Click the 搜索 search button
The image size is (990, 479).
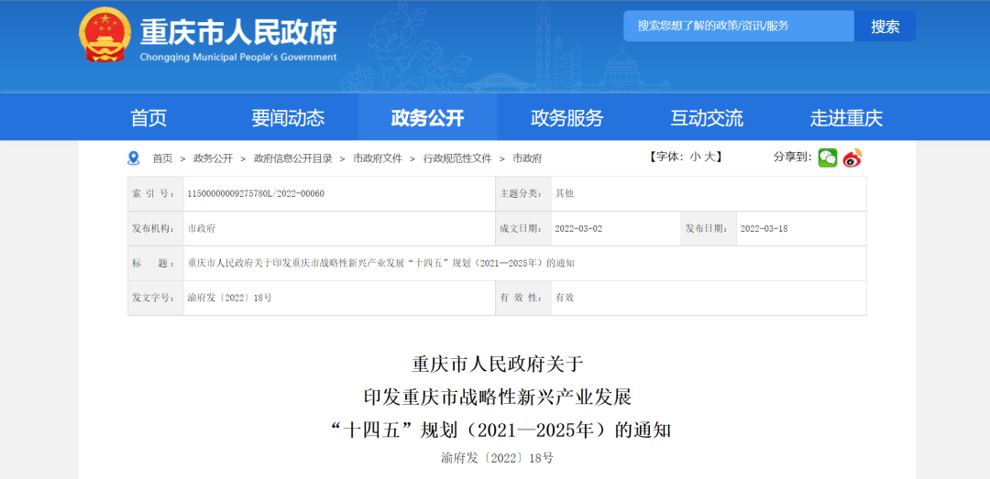[x=885, y=26]
